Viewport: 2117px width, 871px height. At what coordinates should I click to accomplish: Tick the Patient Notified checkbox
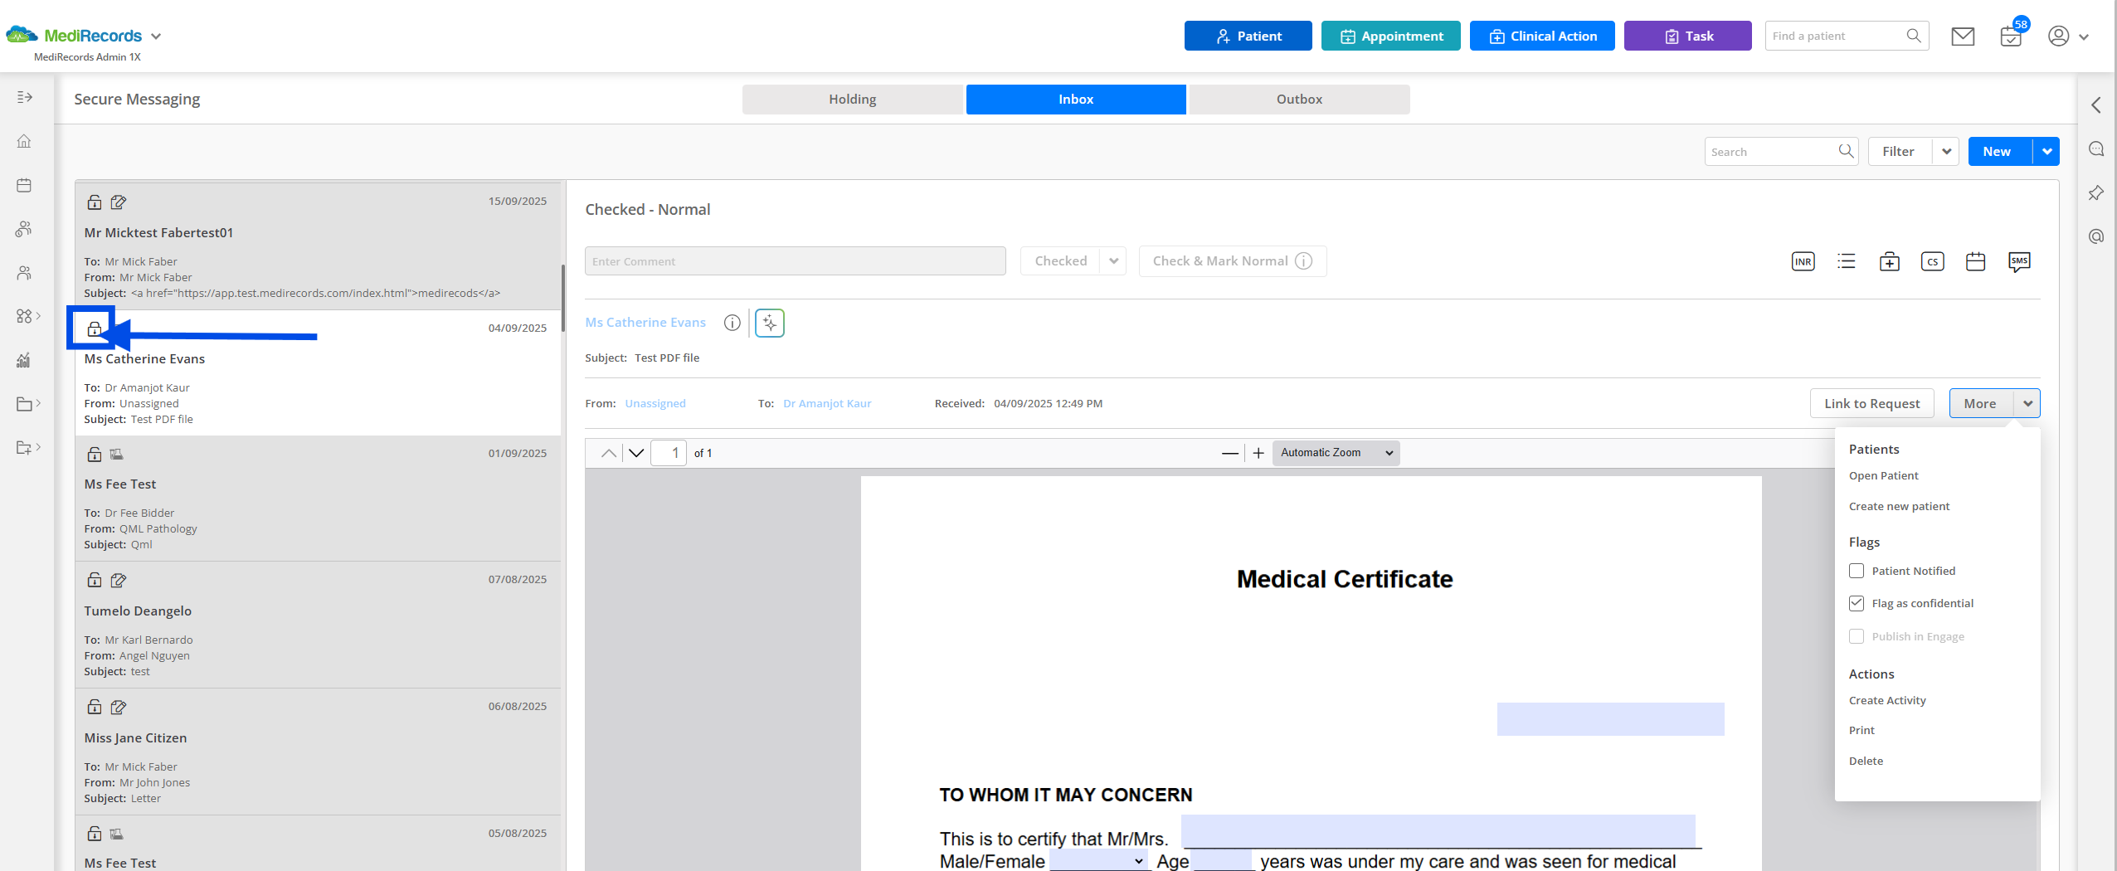1857,571
